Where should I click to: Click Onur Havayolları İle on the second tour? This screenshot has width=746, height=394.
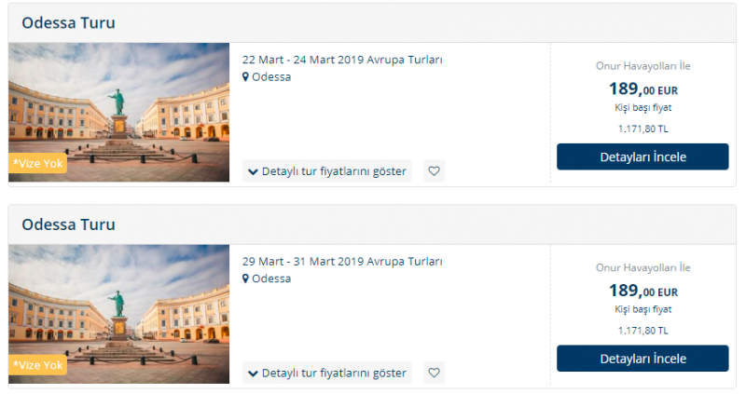coord(642,268)
